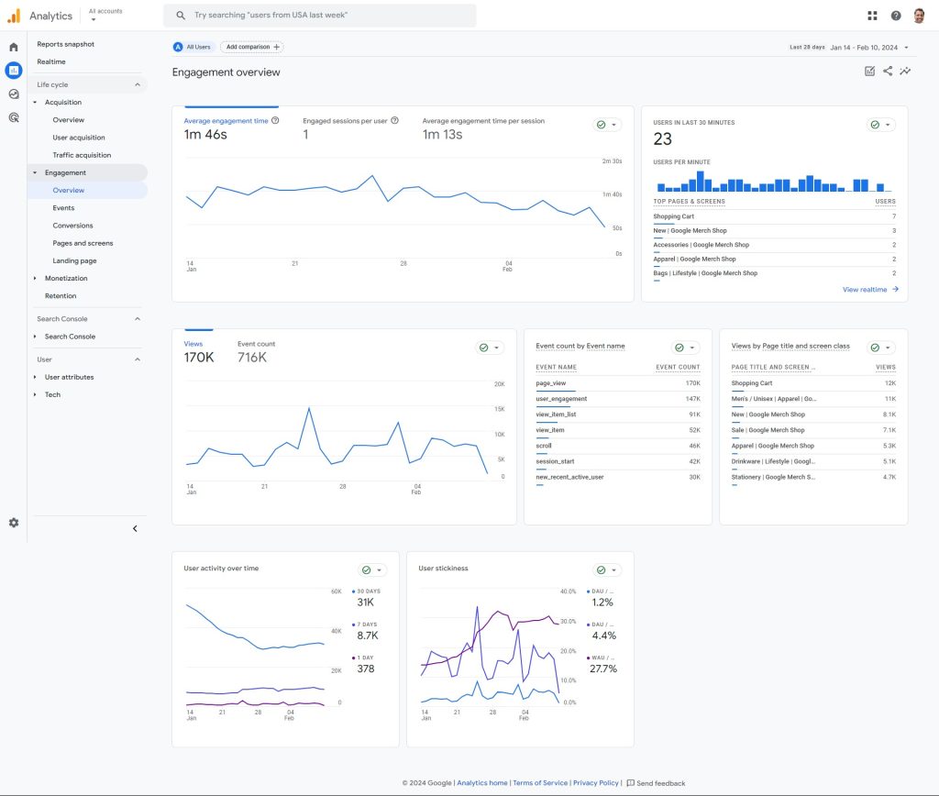Open the Landing page report
This screenshot has width=939, height=796.
[x=74, y=260]
